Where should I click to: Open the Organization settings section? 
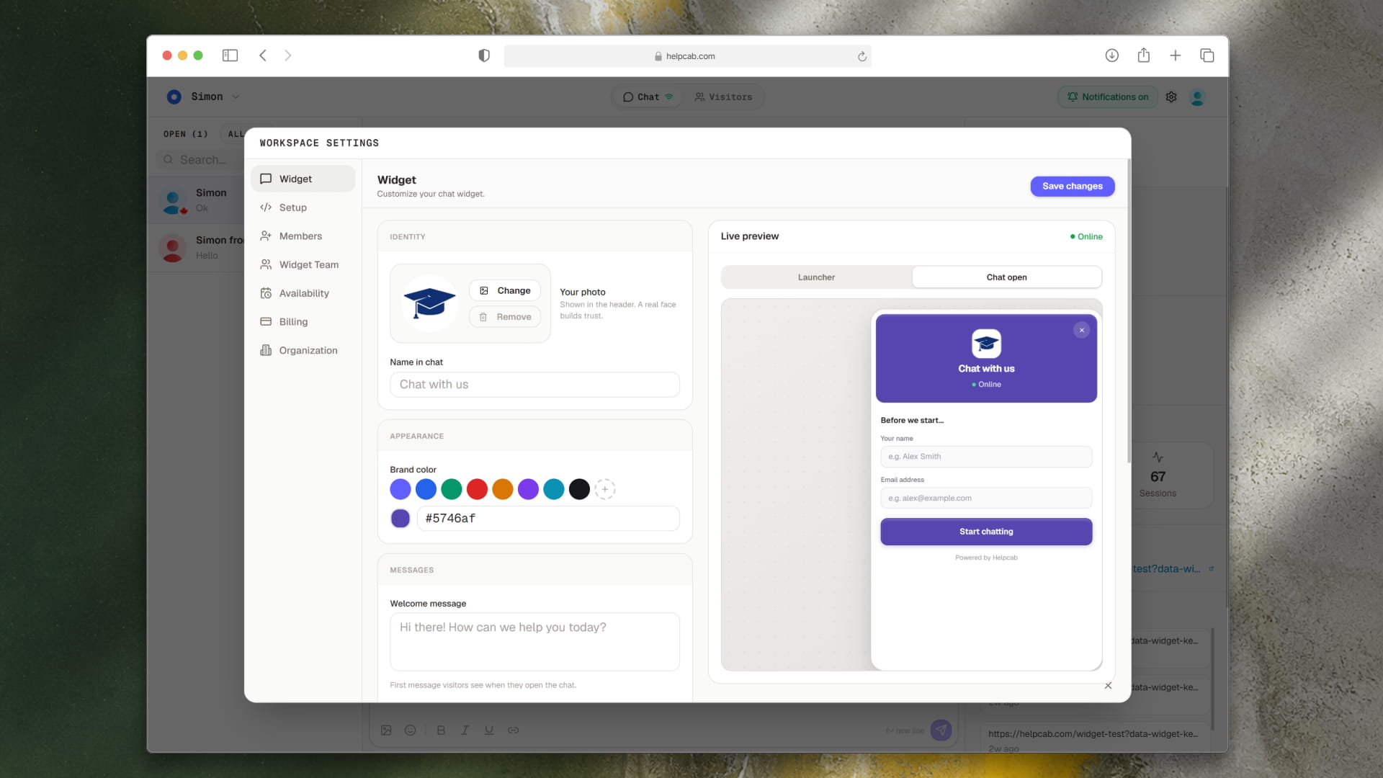tap(303, 350)
